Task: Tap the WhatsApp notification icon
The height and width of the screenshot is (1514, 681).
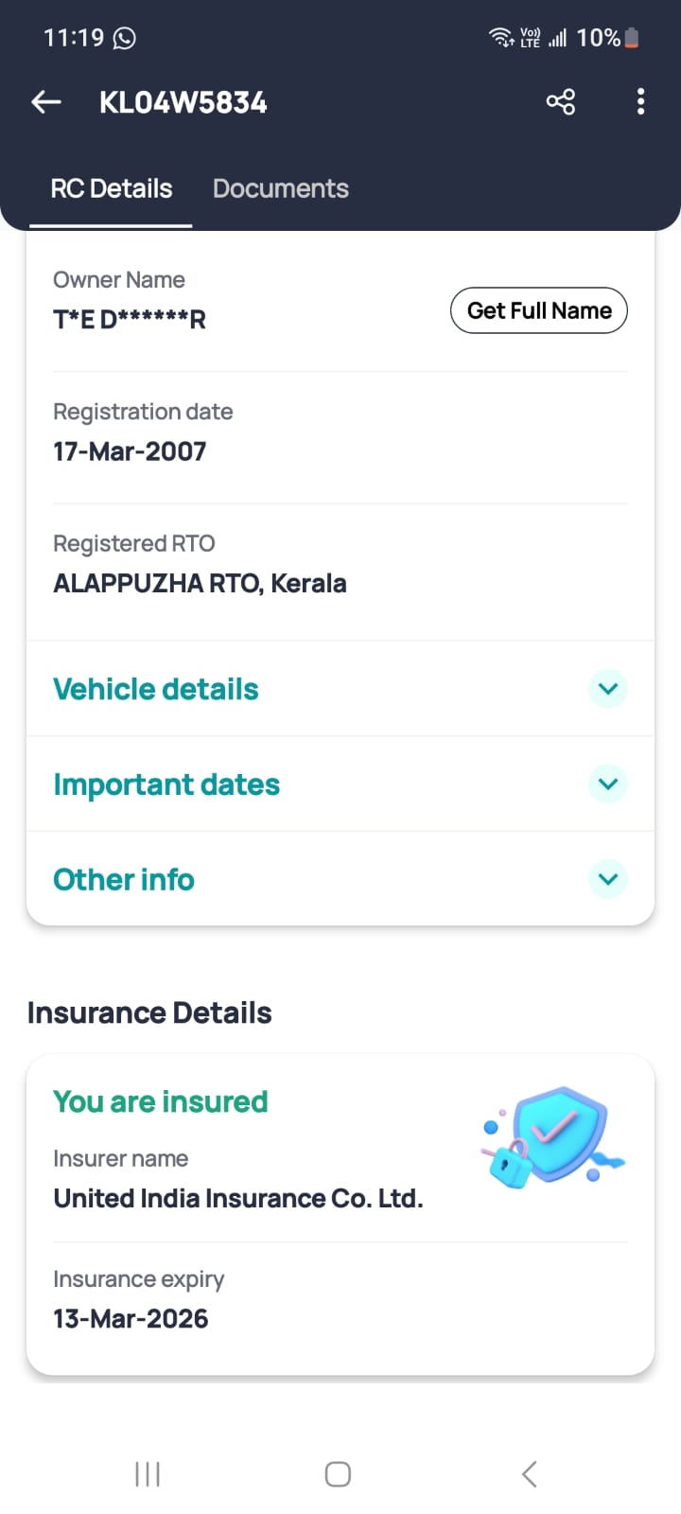Action: pyautogui.click(x=124, y=38)
